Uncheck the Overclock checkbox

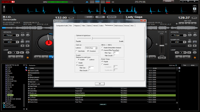point(88,51)
